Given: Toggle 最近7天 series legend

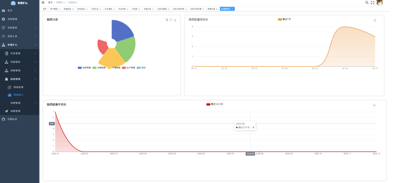Looking at the screenshot, I should (x=284, y=19).
